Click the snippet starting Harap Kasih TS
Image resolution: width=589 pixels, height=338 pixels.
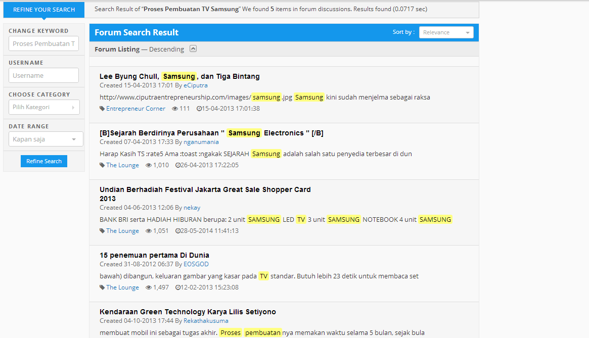[x=256, y=154]
